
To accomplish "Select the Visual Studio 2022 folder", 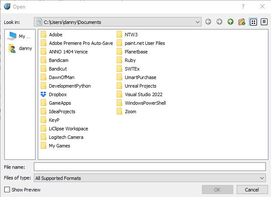I will [x=143, y=94].
